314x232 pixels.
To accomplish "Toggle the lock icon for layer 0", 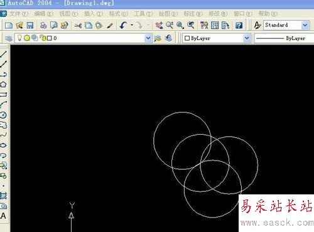I will [43, 38].
